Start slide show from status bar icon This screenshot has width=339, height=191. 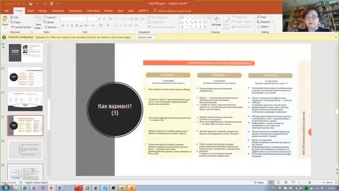coord(293,183)
